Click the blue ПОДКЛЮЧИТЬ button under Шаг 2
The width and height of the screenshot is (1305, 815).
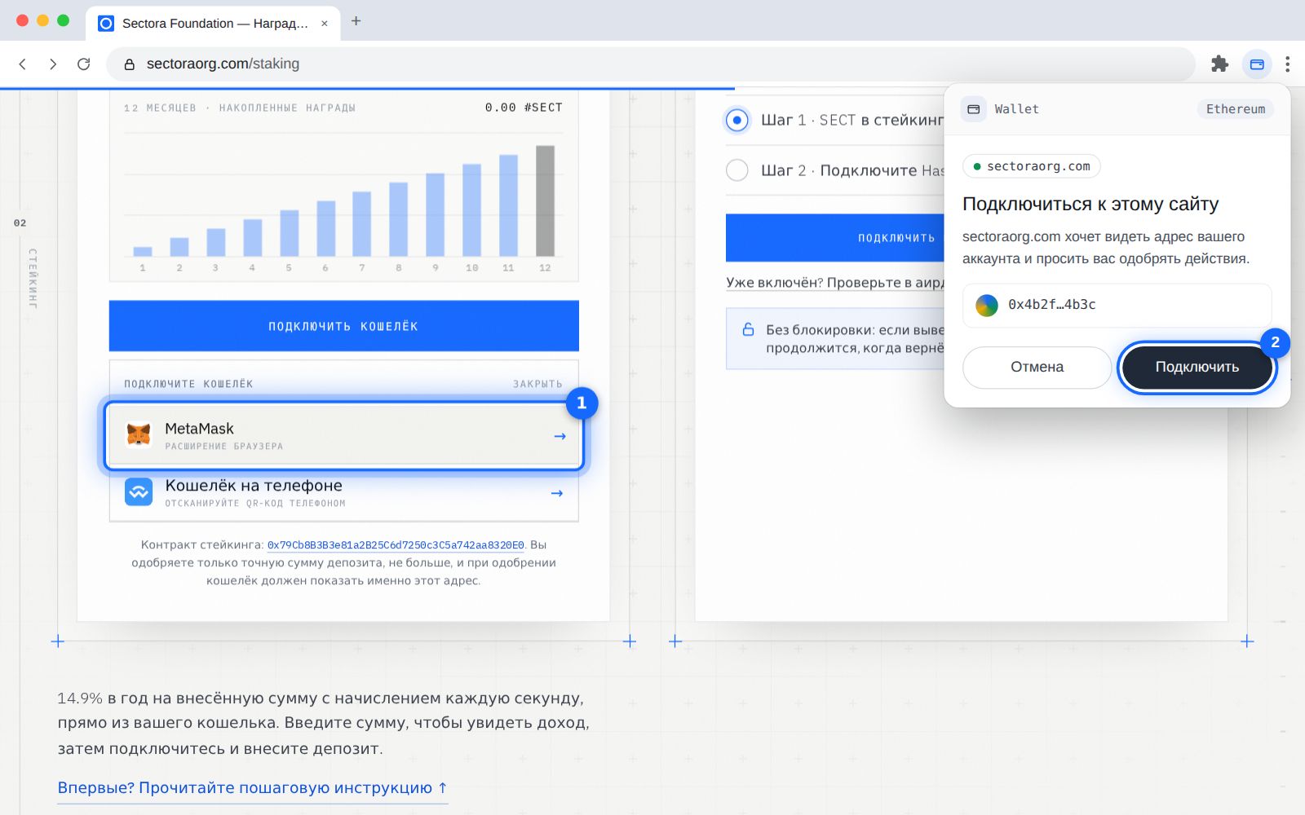tap(835, 238)
